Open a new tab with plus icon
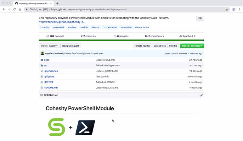 57,3
